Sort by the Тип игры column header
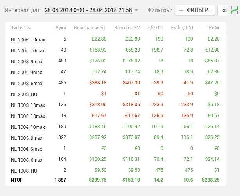Screen dimensions: 240x196 [x=21, y=28]
